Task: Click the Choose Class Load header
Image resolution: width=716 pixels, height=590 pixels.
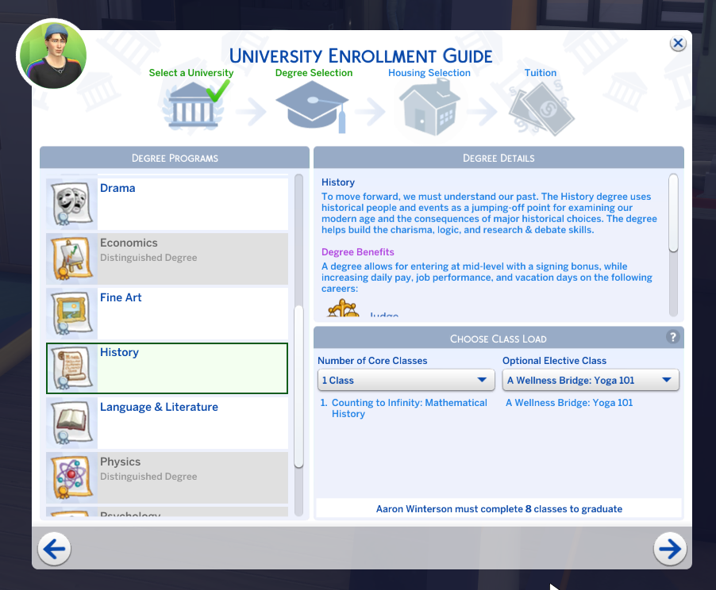Action: click(499, 338)
